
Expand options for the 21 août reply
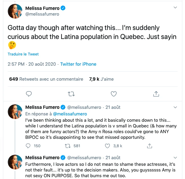click(x=175, y=107)
